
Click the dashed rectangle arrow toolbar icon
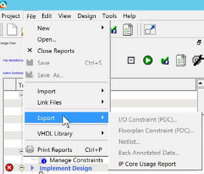(x=150, y=30)
